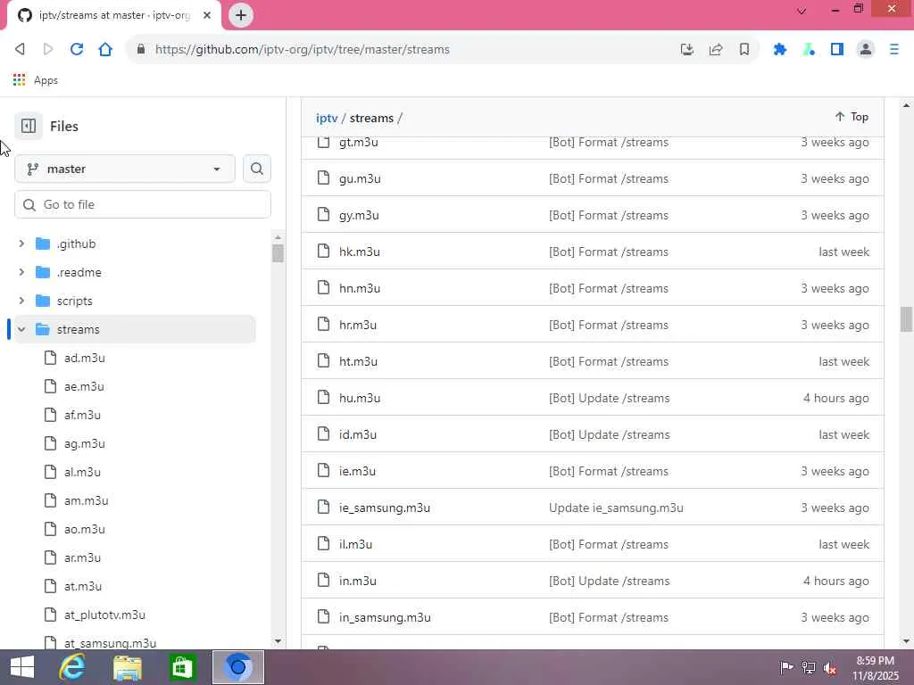Click file tree scroll down arrow

click(278, 641)
